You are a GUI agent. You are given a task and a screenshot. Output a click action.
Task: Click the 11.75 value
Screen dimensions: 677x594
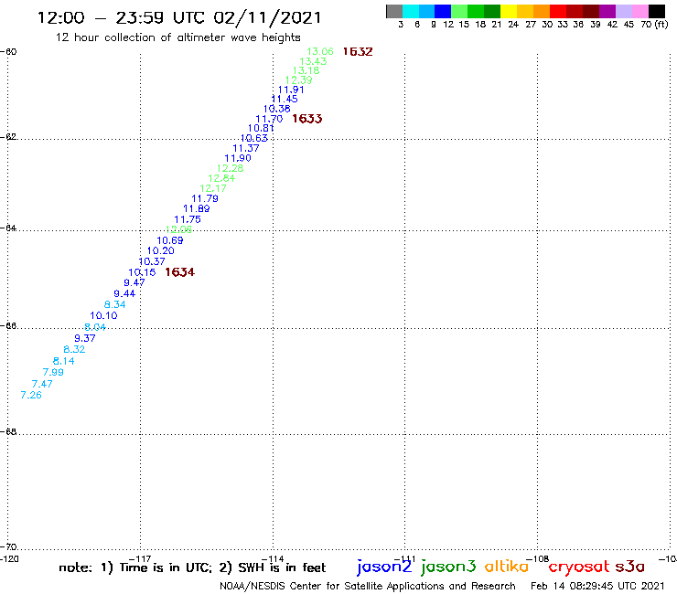pos(188,219)
